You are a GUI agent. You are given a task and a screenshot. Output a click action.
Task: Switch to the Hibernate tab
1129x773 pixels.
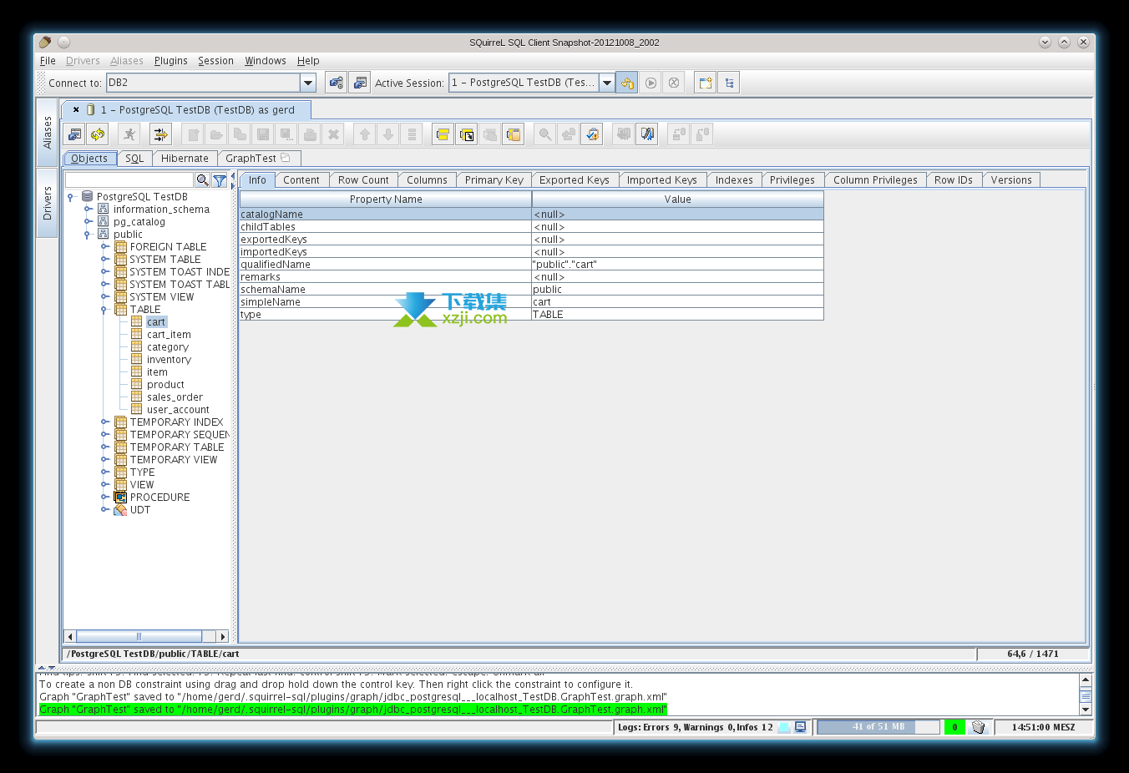pos(185,158)
